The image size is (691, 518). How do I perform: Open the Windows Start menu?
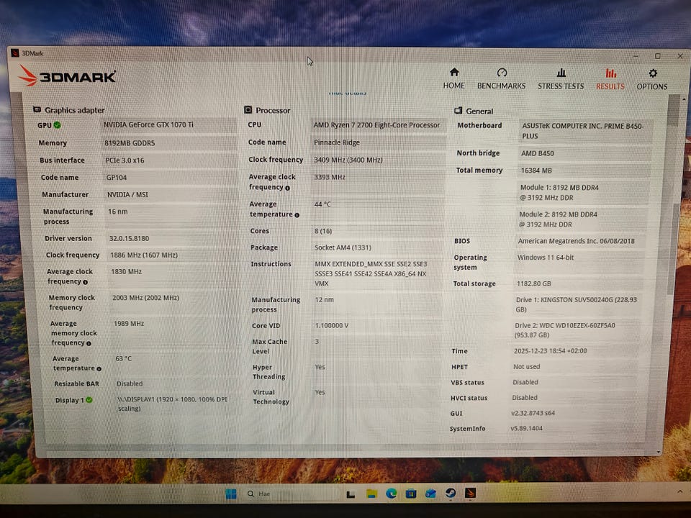231,494
